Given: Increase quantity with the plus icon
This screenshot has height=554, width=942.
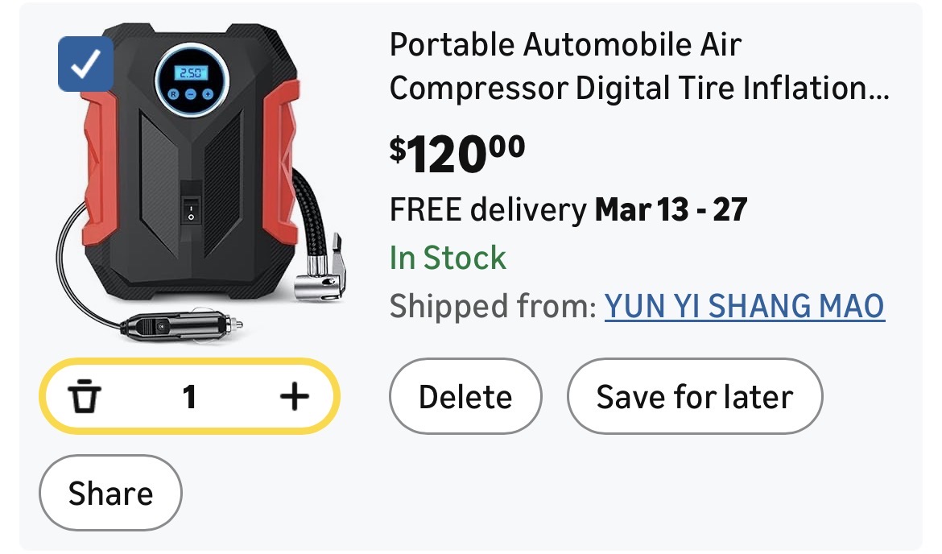Looking at the screenshot, I should (x=294, y=396).
